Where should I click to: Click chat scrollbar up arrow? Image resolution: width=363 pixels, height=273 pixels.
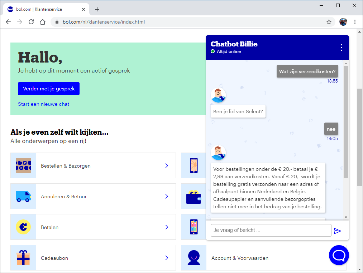[346, 63]
